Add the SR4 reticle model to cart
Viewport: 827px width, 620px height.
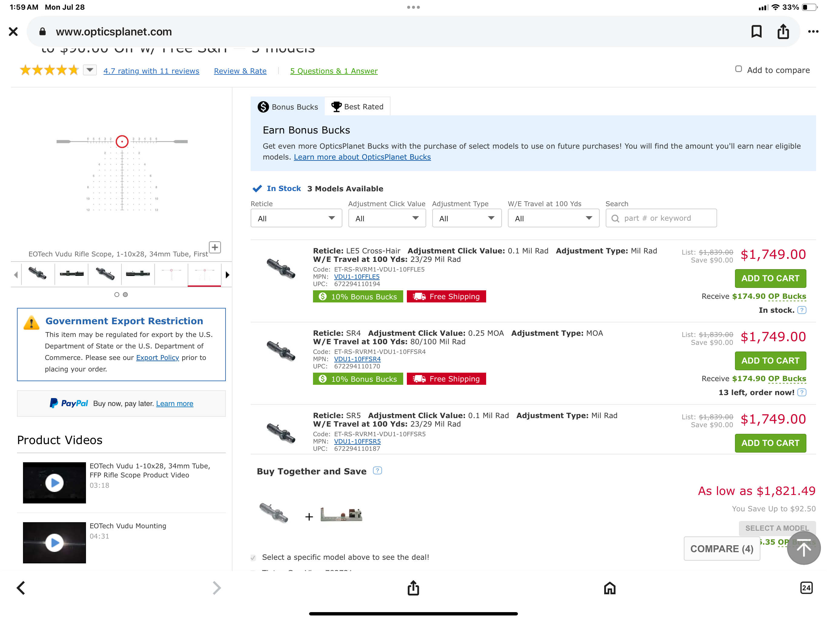click(770, 361)
